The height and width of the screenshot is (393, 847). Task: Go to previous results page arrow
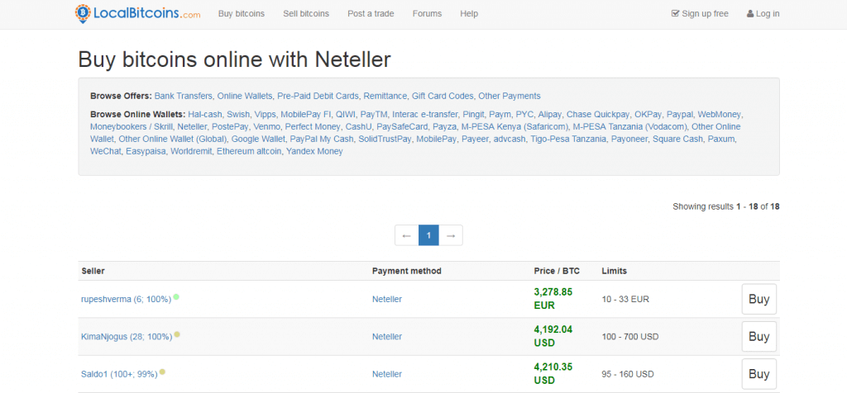[407, 235]
